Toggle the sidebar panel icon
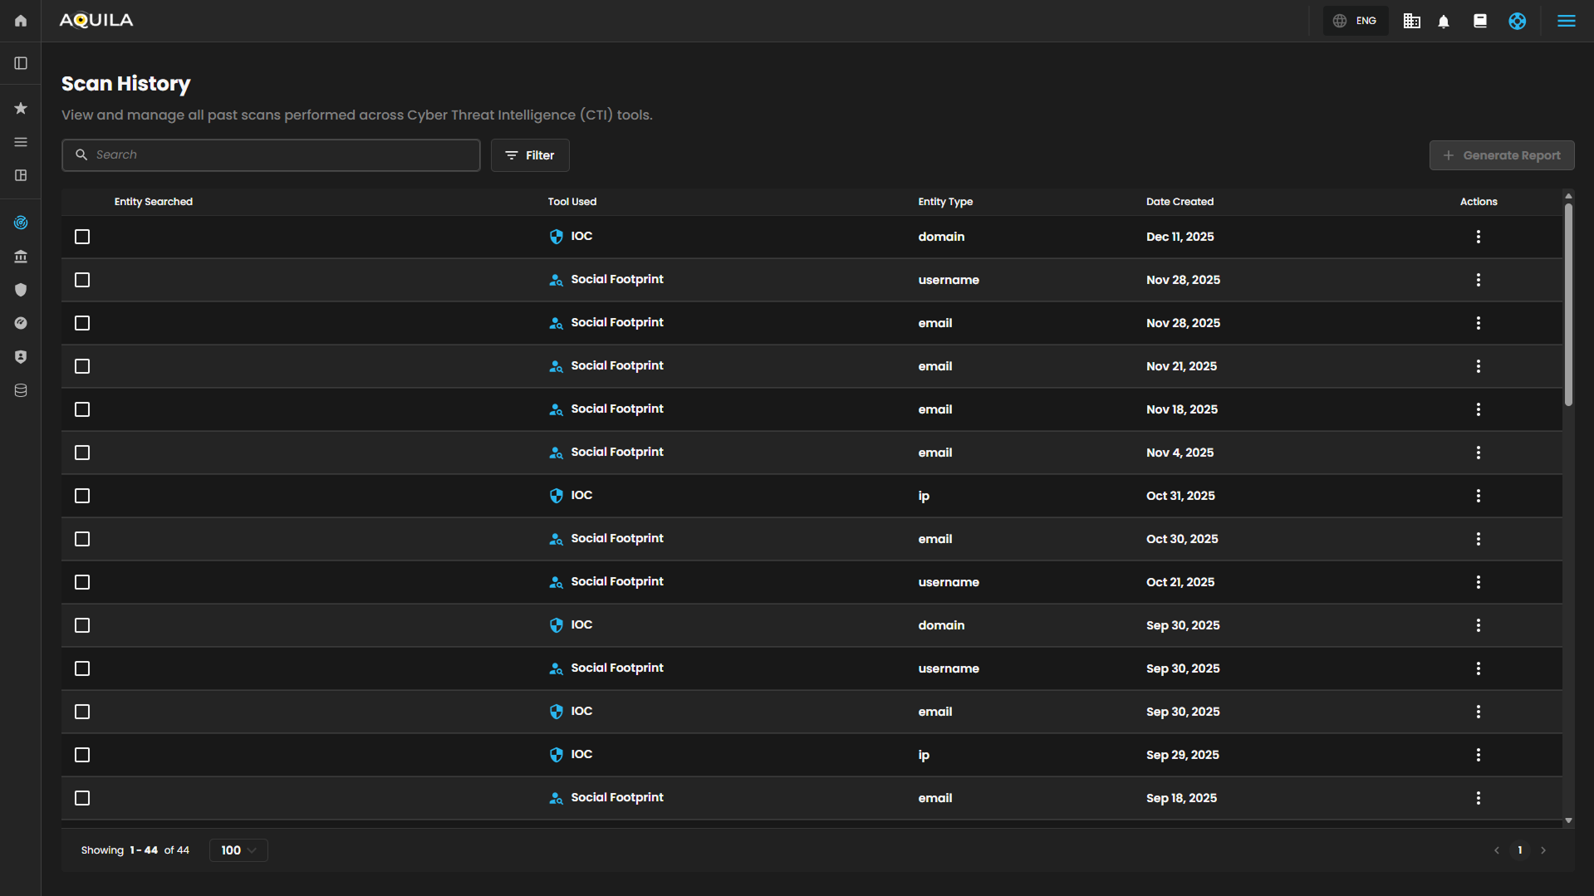This screenshot has height=896, width=1594. [21, 63]
